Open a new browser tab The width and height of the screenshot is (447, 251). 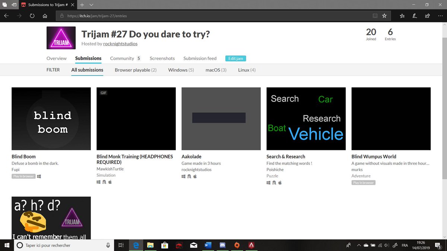click(82, 4)
